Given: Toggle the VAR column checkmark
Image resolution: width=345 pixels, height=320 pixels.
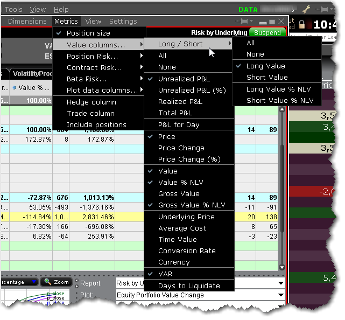Looking at the screenshot, I should 165,274.
